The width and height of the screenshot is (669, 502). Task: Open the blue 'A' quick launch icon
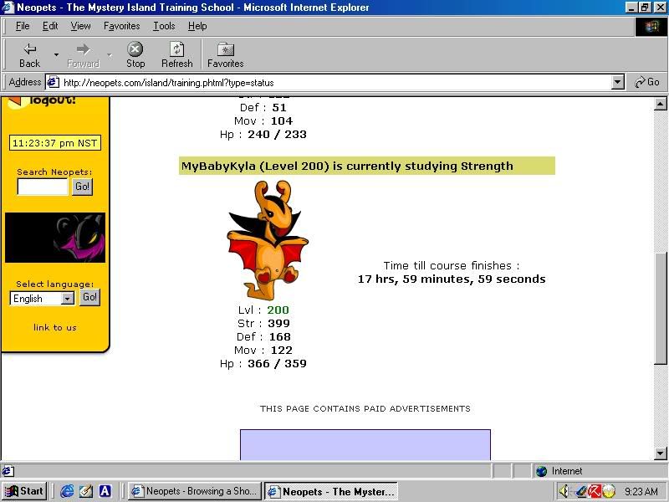pyautogui.click(x=105, y=491)
